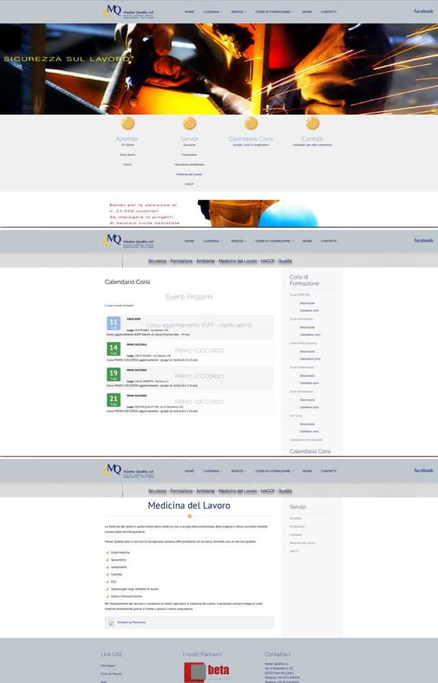Expand L'AZIENDA menu above the welding banner
Viewport: 438px width, 683px height.
point(212,12)
